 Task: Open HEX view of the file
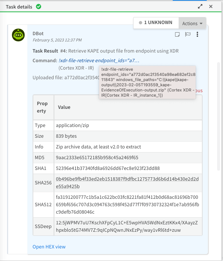[49, 247]
